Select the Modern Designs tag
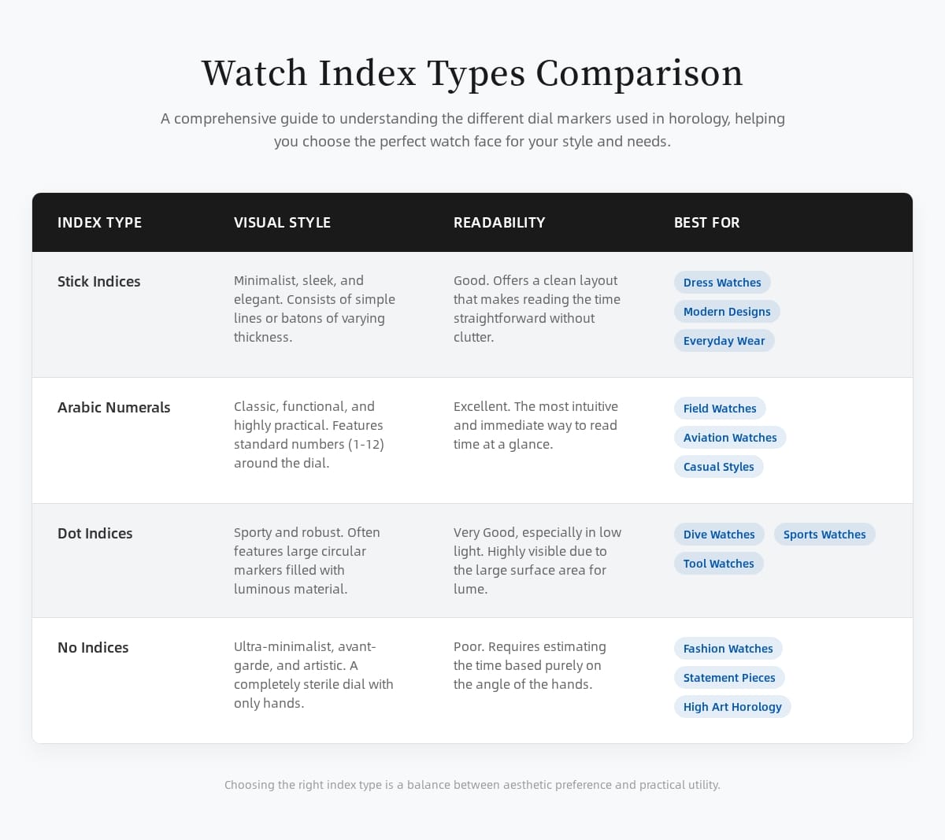 tap(727, 312)
